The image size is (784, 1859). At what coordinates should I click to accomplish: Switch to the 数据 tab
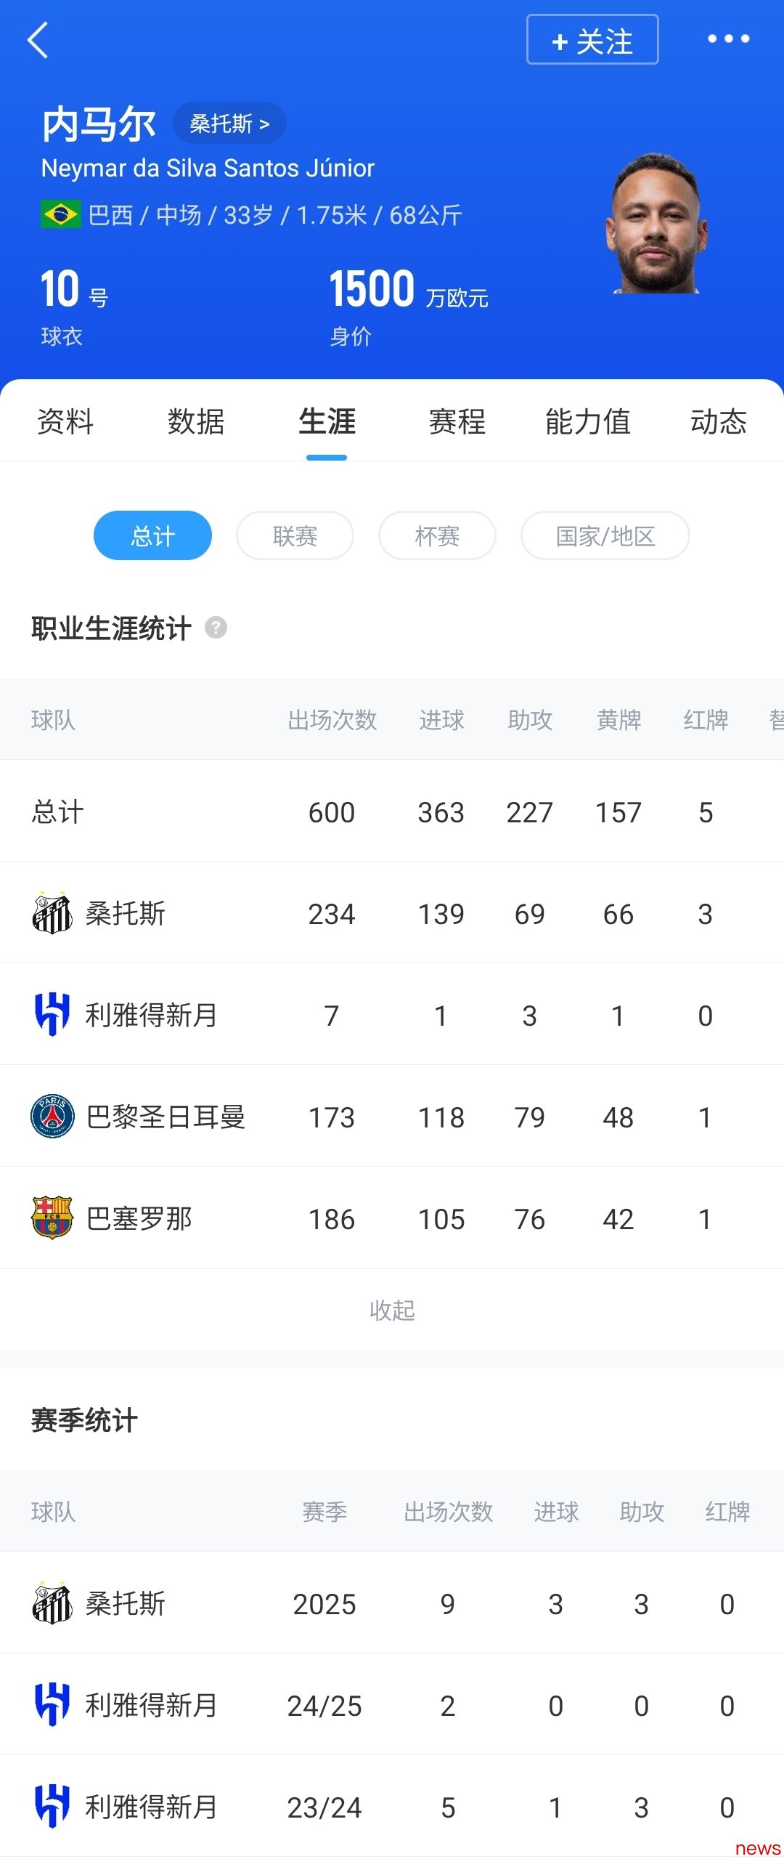[196, 421]
